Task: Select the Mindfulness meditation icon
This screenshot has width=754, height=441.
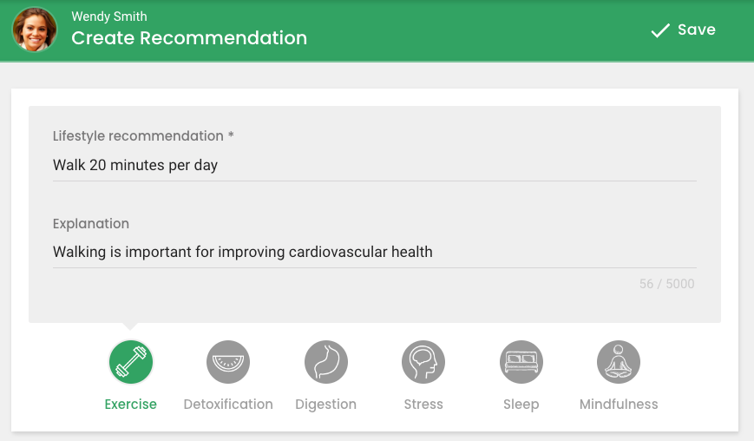Action: [619, 362]
